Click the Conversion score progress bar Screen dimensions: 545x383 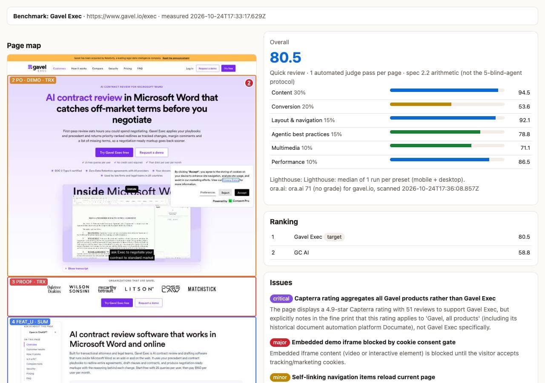447,104
